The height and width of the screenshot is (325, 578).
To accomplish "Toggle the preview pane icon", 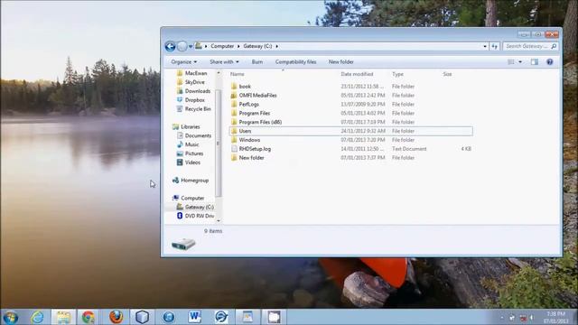I will [x=534, y=62].
